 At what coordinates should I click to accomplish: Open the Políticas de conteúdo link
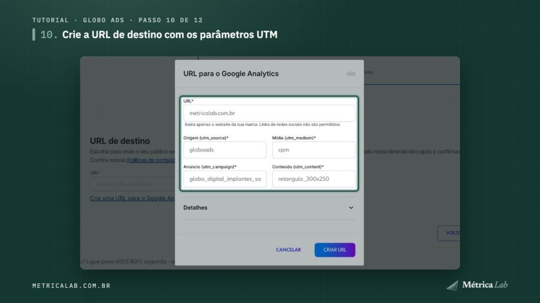point(151,160)
